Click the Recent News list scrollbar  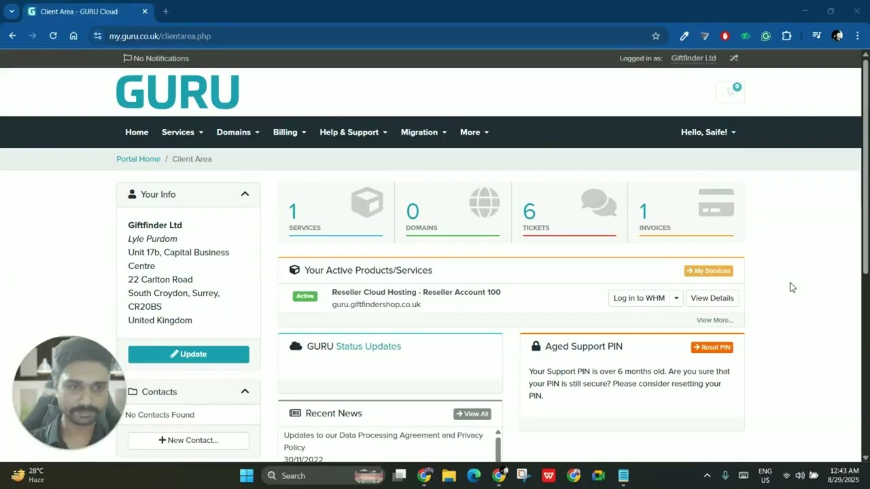(x=498, y=448)
